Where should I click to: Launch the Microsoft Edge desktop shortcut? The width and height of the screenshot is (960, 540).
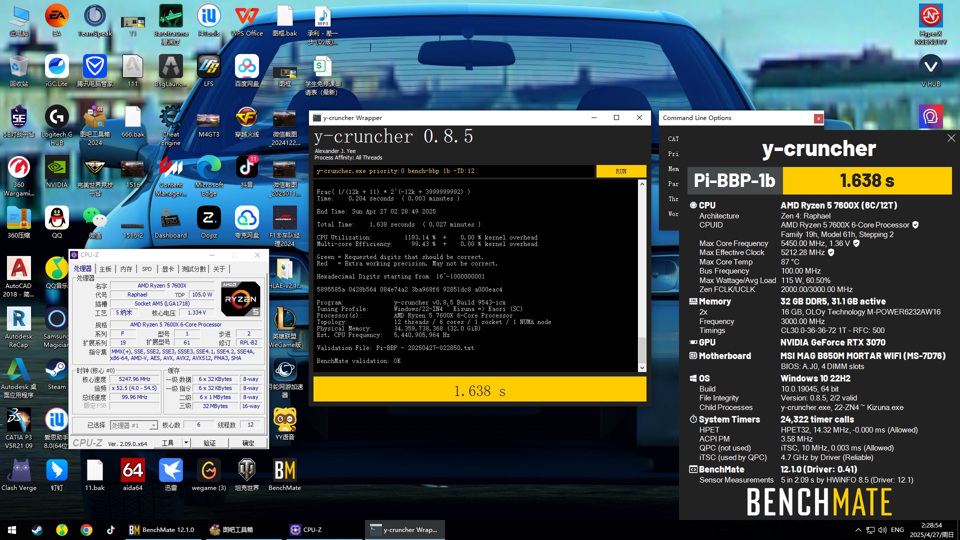tap(209, 176)
